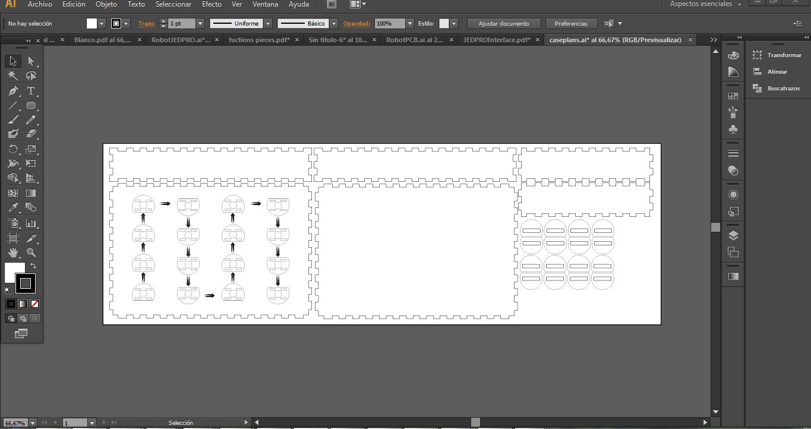This screenshot has width=811, height=429.
Task: Click the Preferencias button
Action: pyautogui.click(x=571, y=24)
